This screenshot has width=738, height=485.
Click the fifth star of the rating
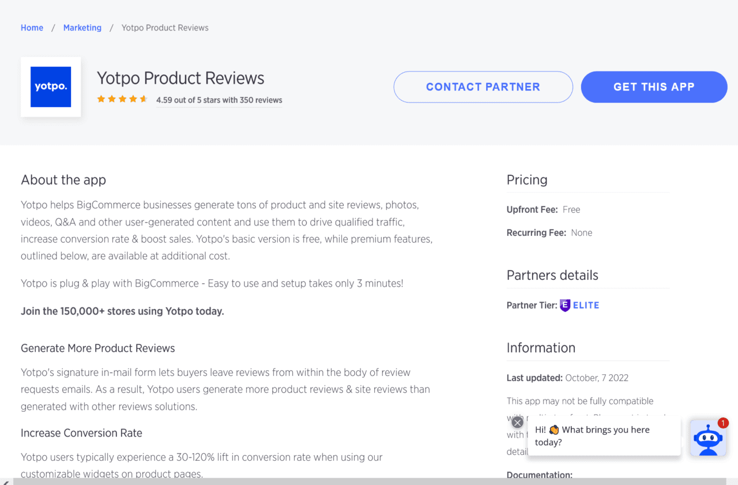coord(144,99)
